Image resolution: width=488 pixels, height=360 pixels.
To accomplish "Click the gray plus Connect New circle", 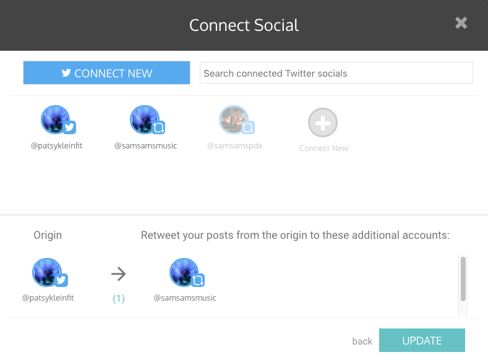I will pos(323,122).
